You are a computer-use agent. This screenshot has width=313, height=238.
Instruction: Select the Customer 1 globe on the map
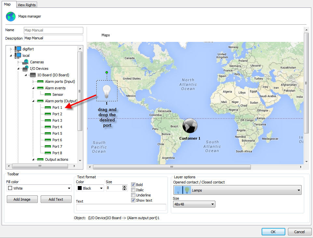(x=190, y=126)
